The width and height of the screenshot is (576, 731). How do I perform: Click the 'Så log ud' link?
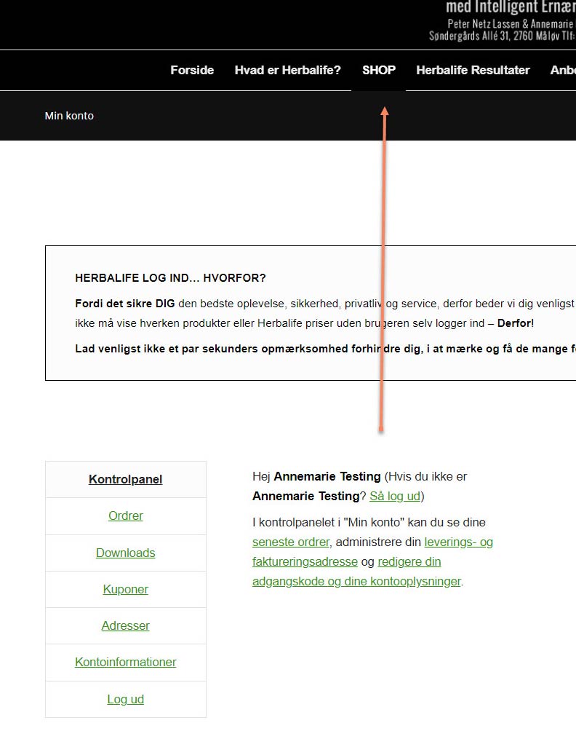pyautogui.click(x=395, y=496)
